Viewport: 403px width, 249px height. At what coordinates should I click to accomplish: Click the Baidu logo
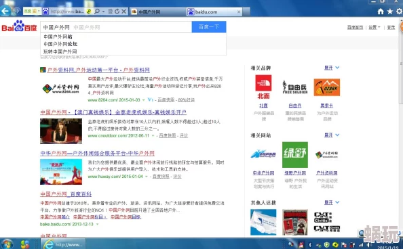point(19,26)
